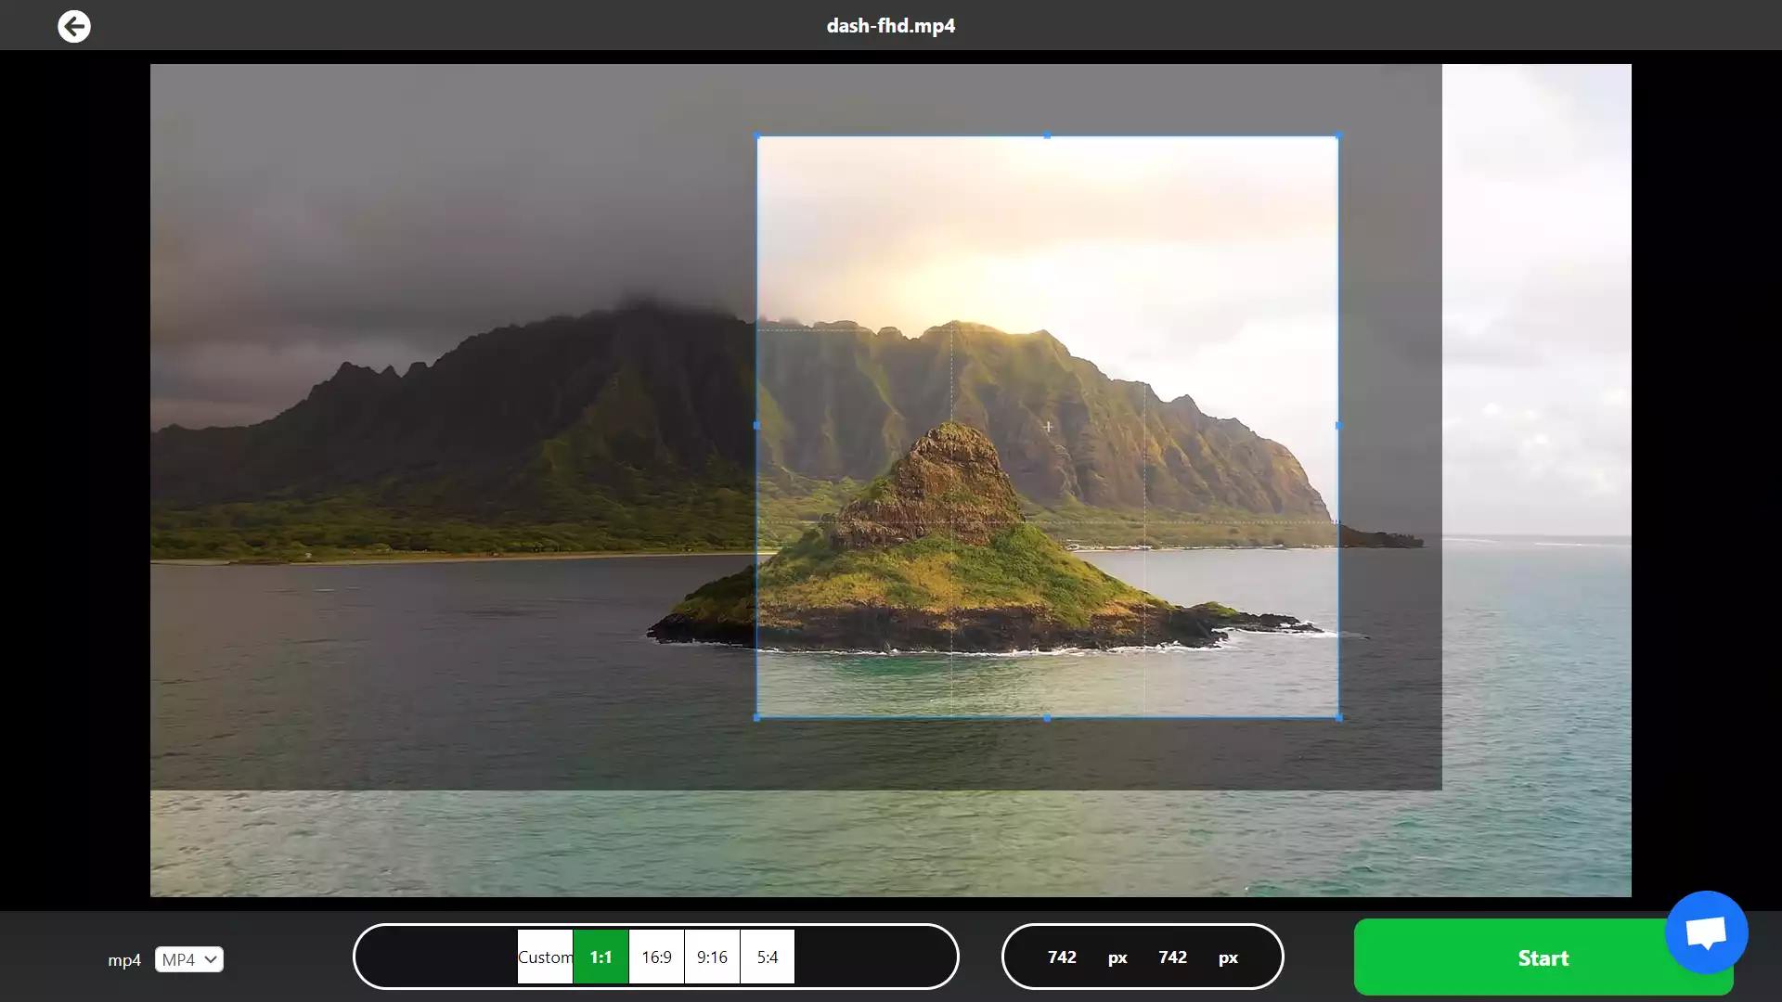Click the top-left crop corner handle

(757, 136)
